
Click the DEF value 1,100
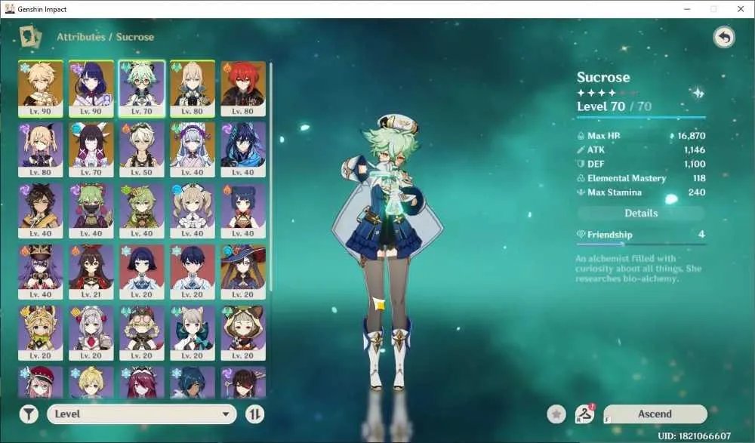(695, 164)
